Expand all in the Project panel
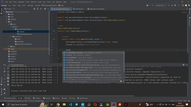 coord(38,9)
